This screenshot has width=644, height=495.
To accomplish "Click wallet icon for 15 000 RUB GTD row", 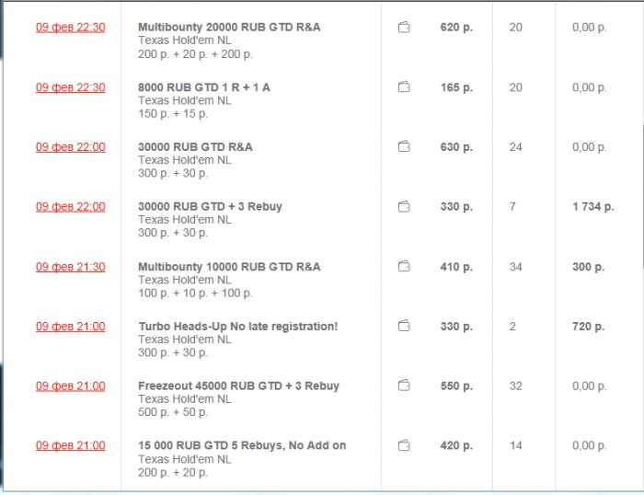I will tap(403, 445).
